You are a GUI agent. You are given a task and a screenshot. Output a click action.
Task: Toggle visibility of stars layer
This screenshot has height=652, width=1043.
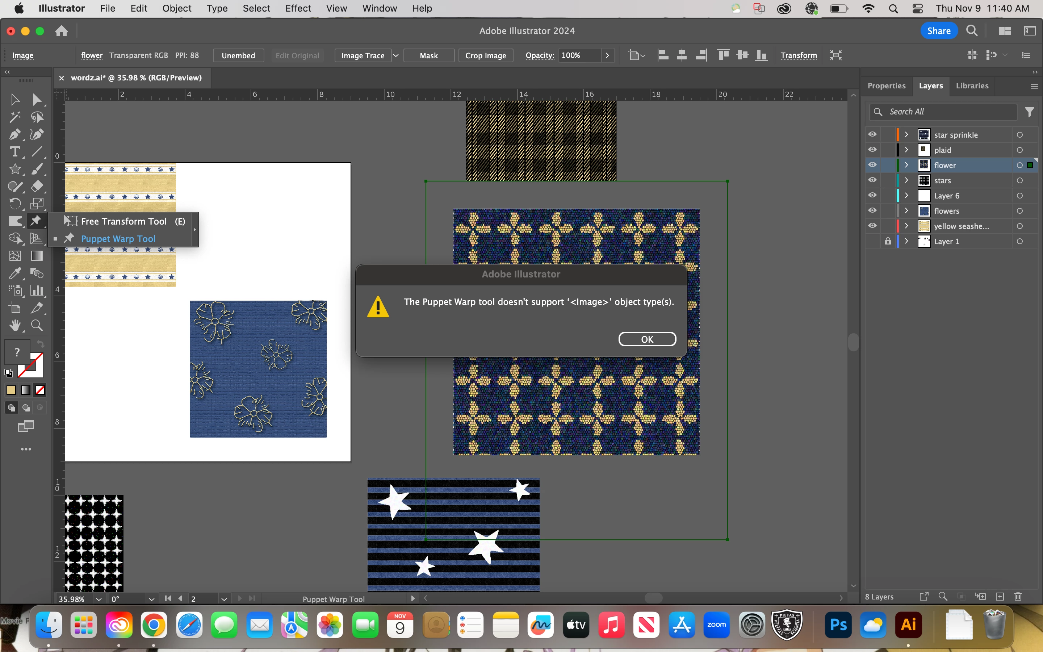coord(872,180)
